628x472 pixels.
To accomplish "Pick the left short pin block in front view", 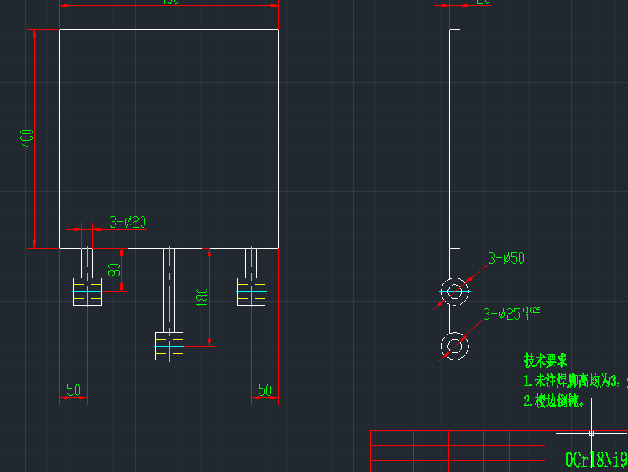I will click(x=87, y=292).
